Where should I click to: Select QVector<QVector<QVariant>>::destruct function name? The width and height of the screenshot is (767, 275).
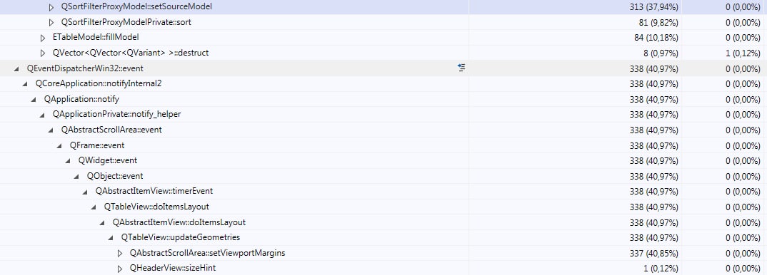click(131, 53)
